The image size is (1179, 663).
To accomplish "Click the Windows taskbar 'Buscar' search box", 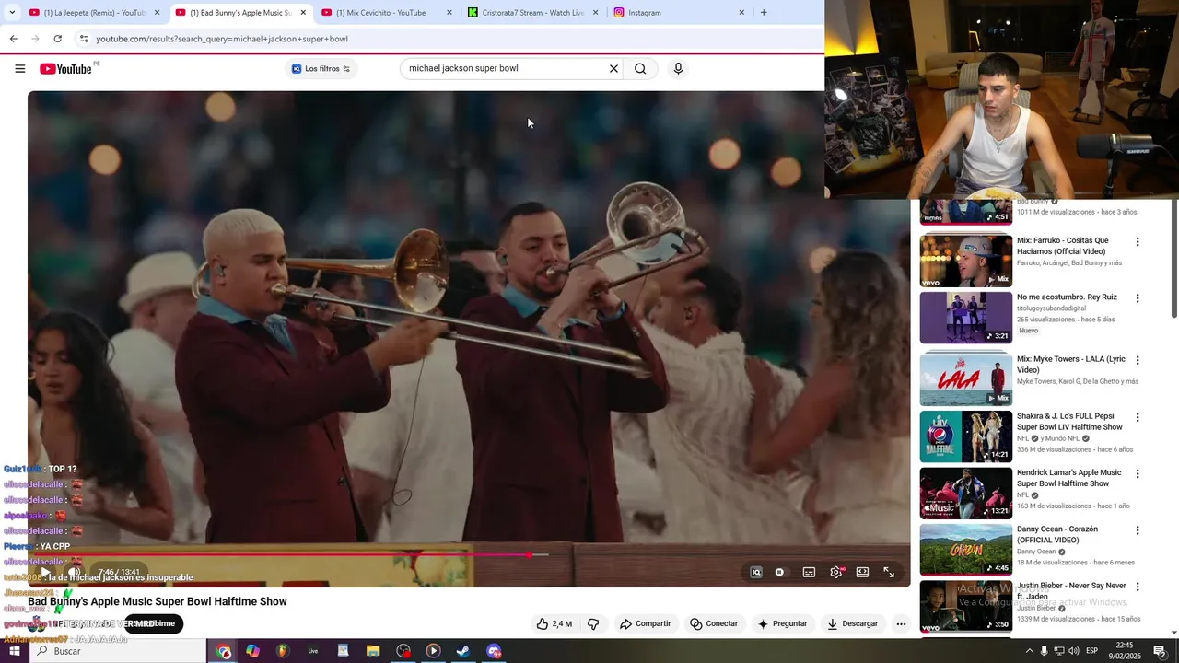I will [x=118, y=651].
